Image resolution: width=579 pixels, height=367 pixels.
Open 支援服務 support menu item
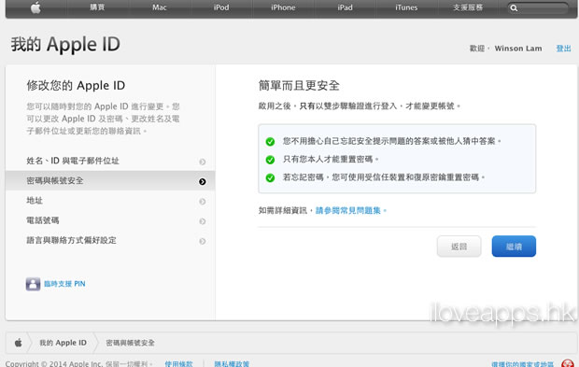coord(468,7)
